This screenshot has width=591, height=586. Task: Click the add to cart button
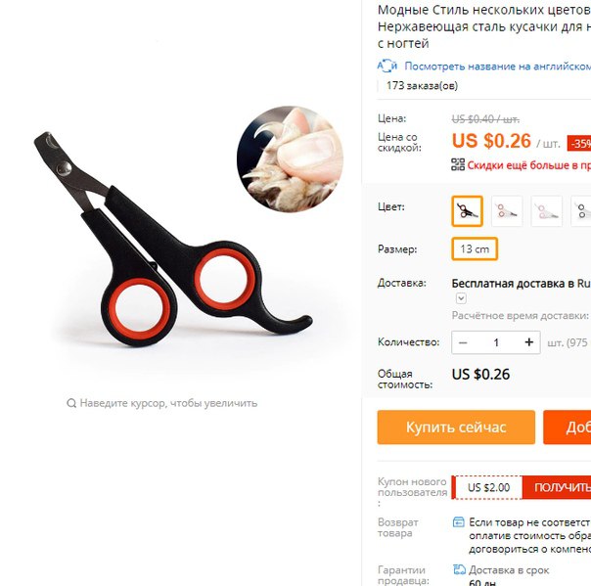coord(568,428)
